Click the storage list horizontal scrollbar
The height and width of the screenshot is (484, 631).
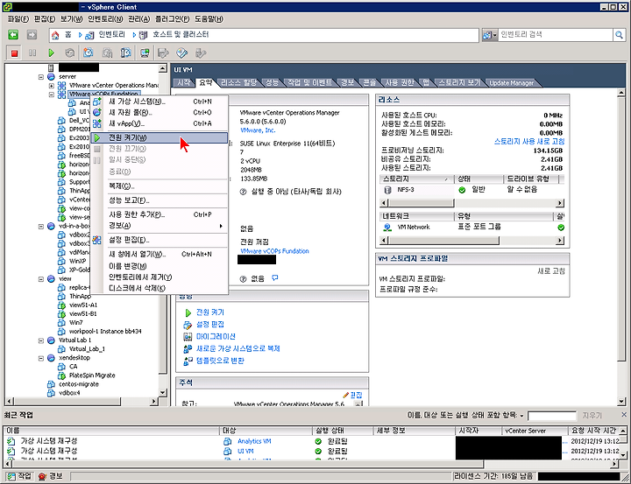coord(471,203)
